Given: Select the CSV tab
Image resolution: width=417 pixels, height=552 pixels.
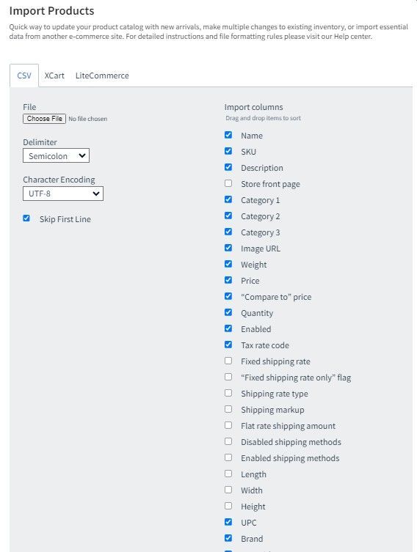Looking at the screenshot, I should click(x=24, y=76).
